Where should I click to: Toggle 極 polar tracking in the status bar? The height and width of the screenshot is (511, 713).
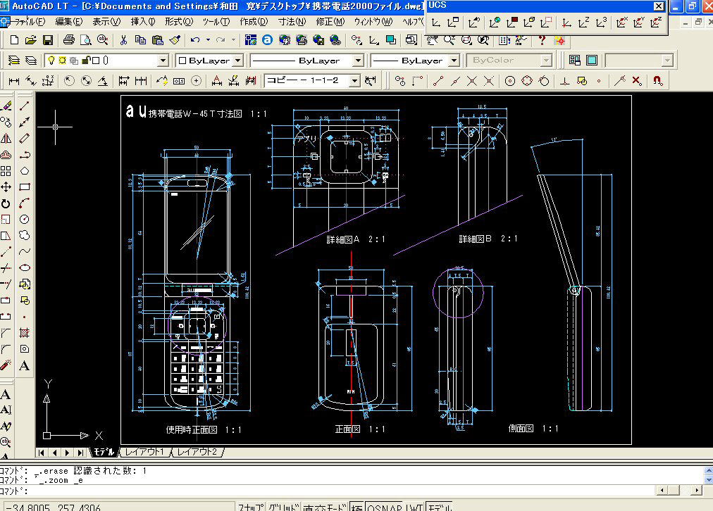tap(357, 507)
